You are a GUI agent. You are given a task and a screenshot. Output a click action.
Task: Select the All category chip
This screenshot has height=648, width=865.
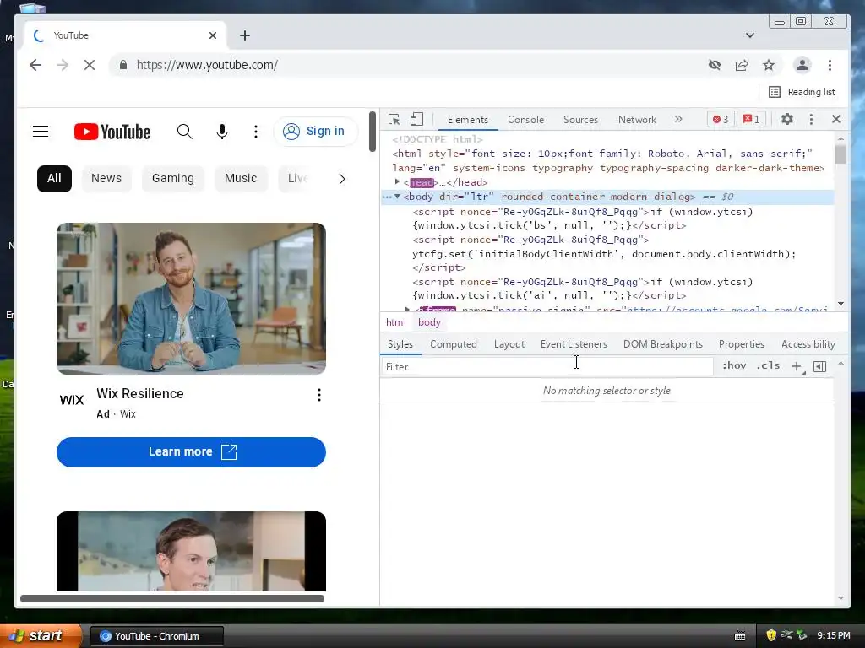click(54, 179)
